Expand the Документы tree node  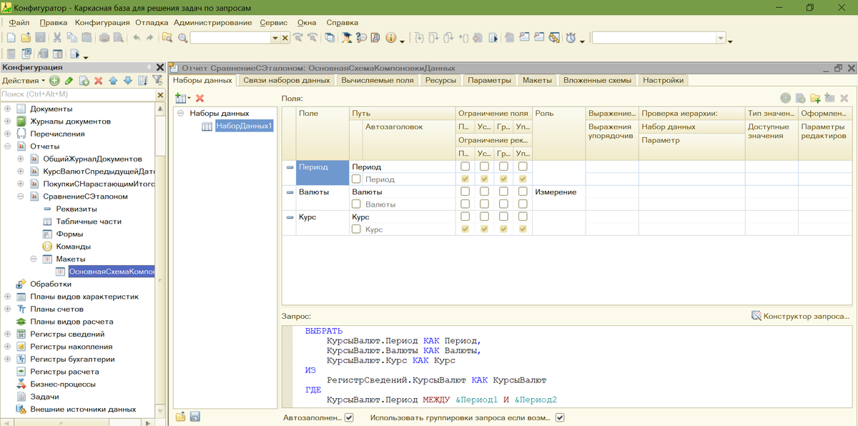(x=8, y=109)
